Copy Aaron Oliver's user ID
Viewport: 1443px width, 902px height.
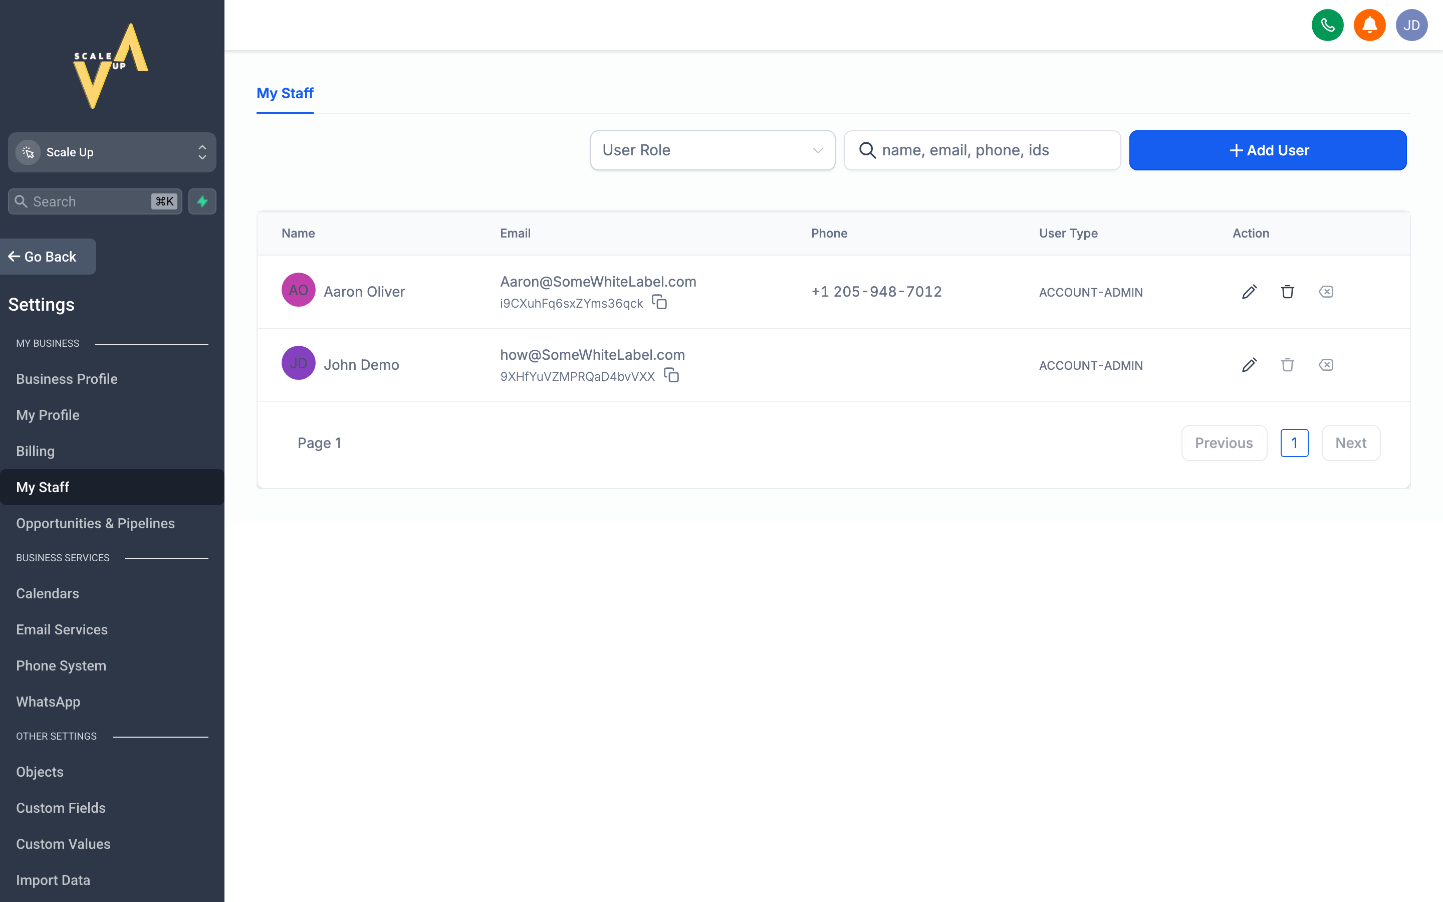click(659, 302)
